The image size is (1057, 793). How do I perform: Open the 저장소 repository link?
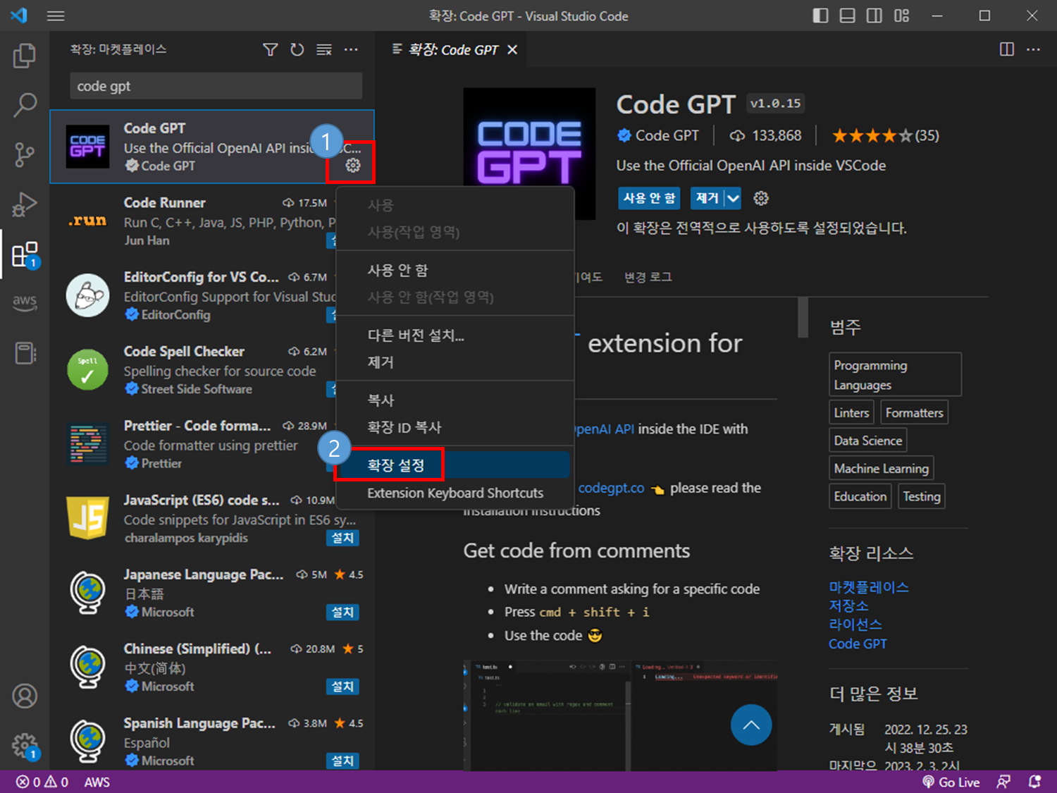848,605
